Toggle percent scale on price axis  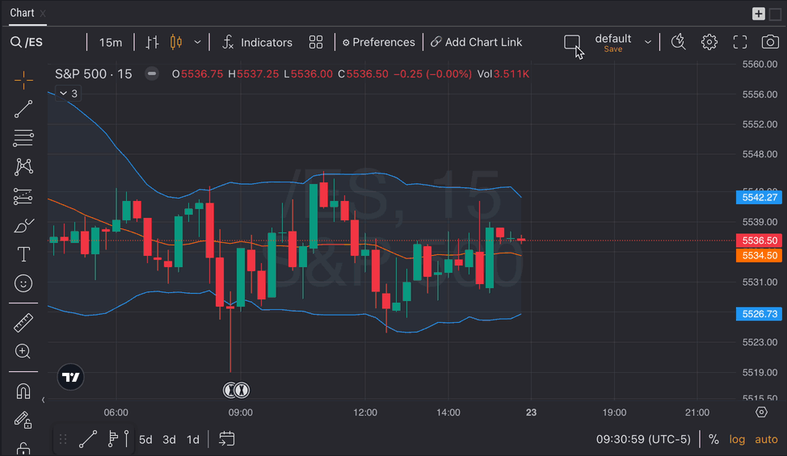pyautogui.click(x=713, y=439)
